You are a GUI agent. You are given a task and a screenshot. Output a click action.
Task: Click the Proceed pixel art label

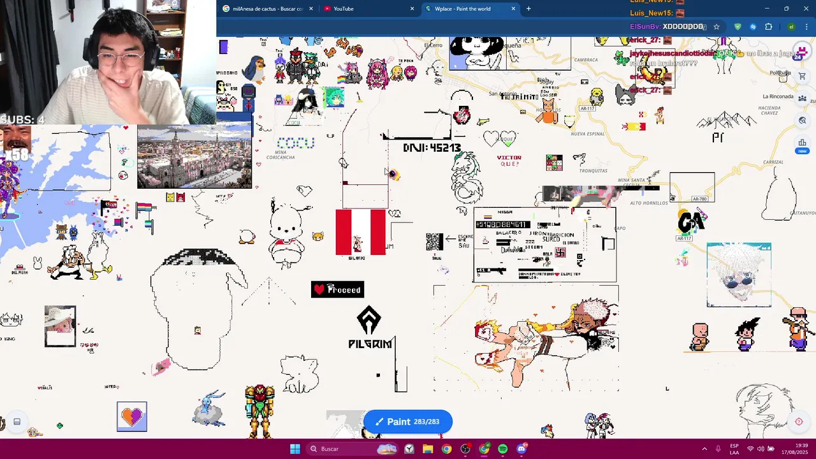click(x=337, y=289)
